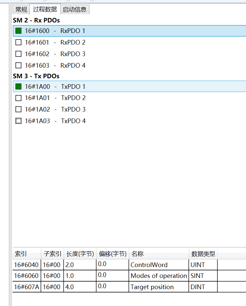Image resolution: width=246 pixels, height=306 pixels.
Task: Select the RxPDO 2 row label
Action: (73, 42)
